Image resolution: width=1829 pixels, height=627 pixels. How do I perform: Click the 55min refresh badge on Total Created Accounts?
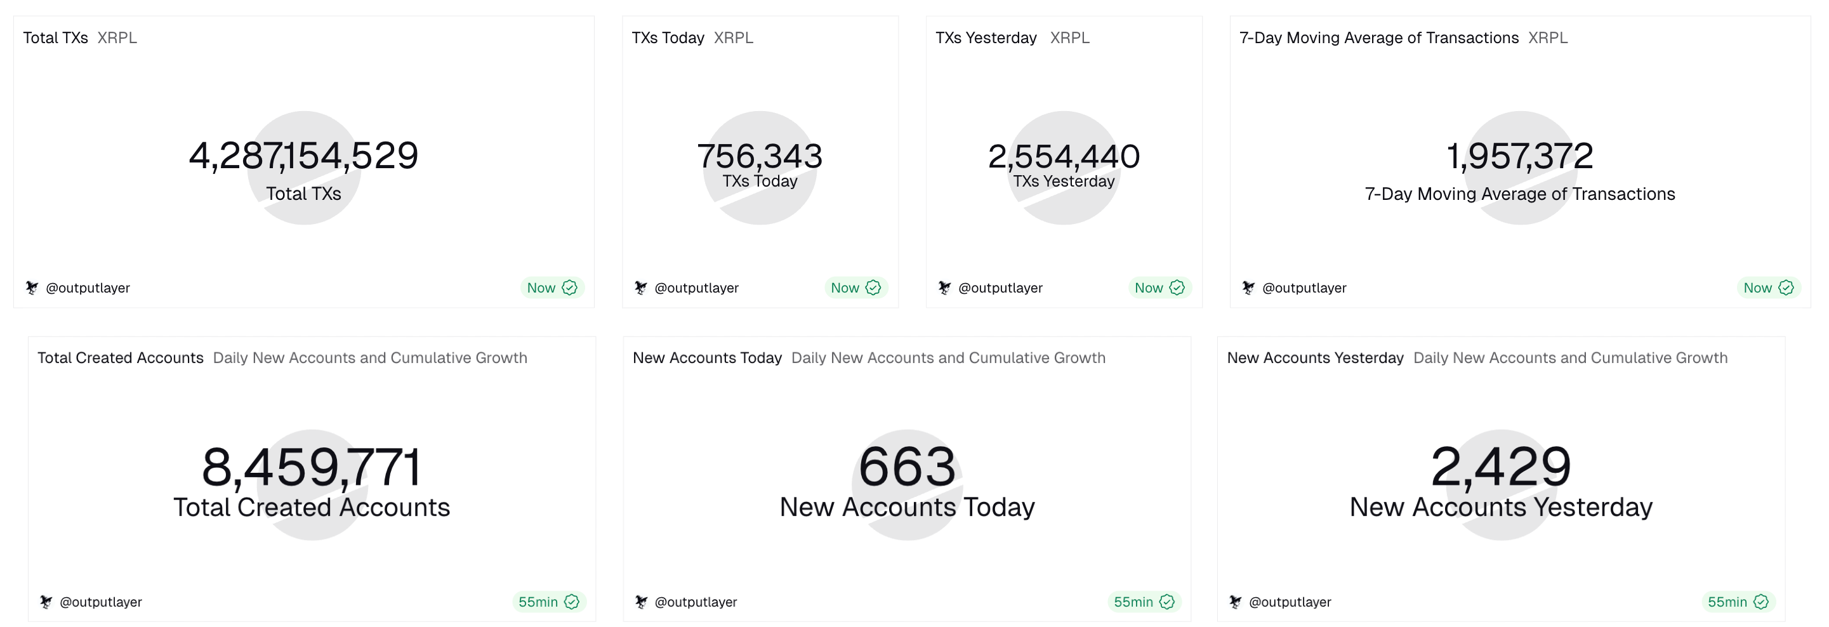[538, 602]
